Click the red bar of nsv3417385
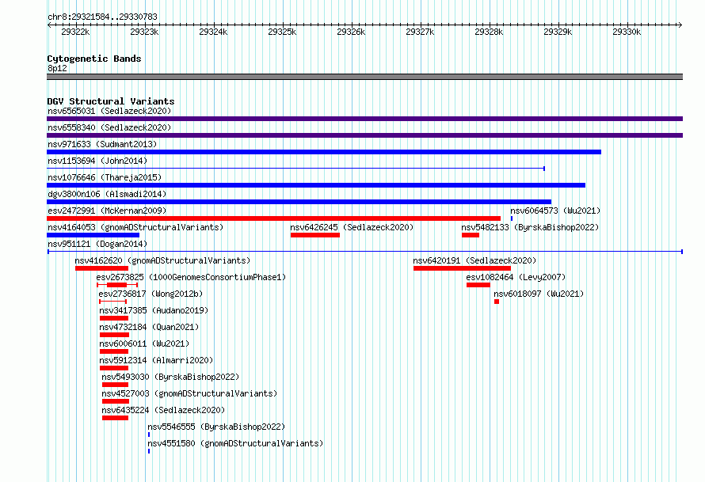This screenshot has width=705, height=482. click(114, 318)
